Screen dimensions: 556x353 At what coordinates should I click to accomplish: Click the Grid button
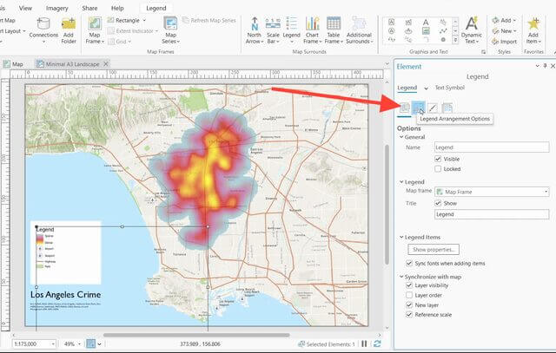(x=119, y=42)
